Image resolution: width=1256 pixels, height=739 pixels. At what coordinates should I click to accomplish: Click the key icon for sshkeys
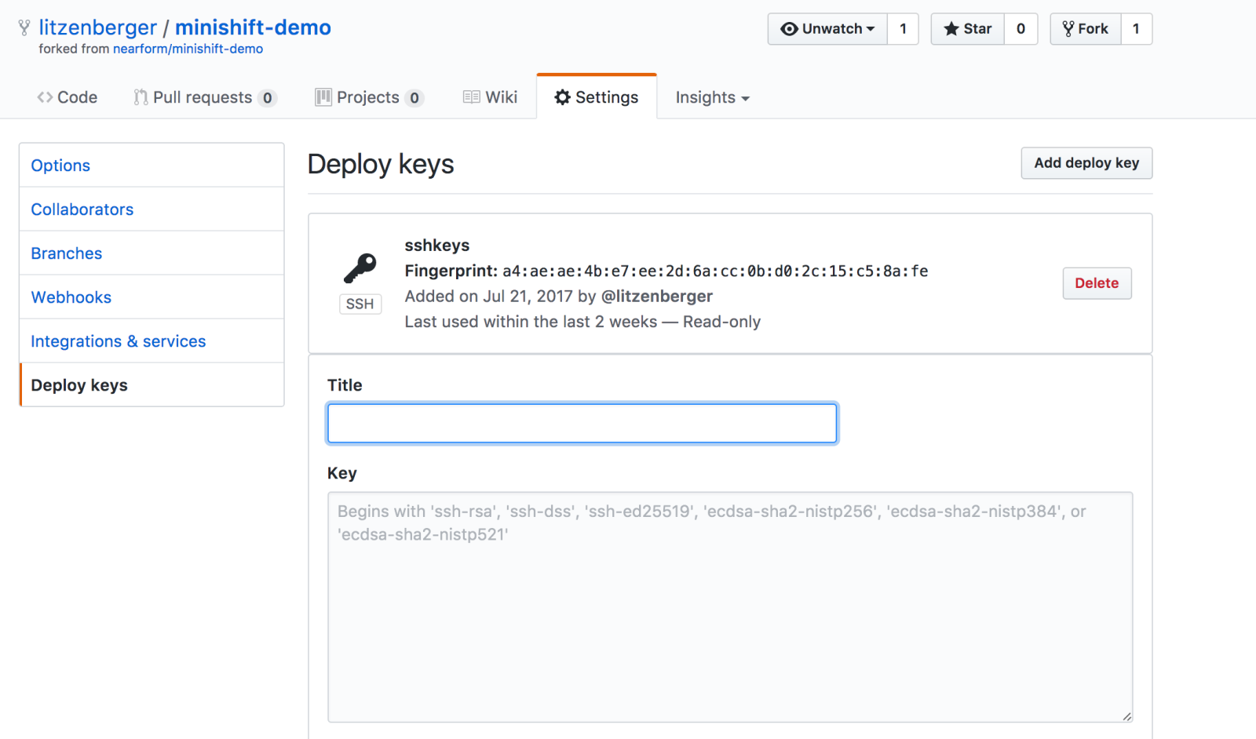360,268
